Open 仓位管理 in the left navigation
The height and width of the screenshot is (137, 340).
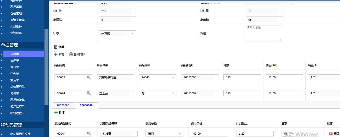click(x=16, y=13)
